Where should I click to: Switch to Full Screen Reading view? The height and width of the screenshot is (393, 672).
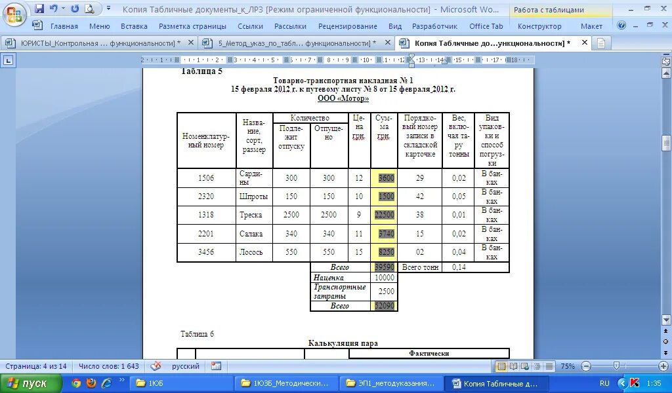point(513,367)
